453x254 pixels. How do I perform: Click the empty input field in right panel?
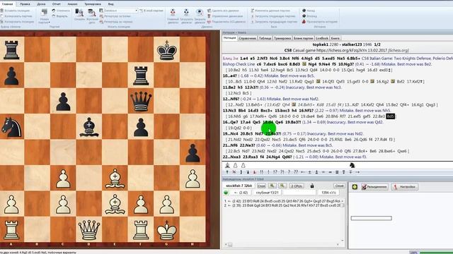point(371,218)
